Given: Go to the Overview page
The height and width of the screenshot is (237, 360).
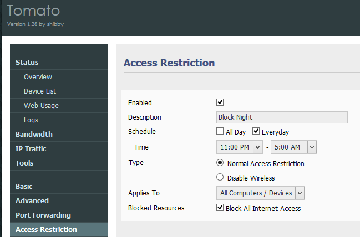Looking at the screenshot, I should click(38, 77).
